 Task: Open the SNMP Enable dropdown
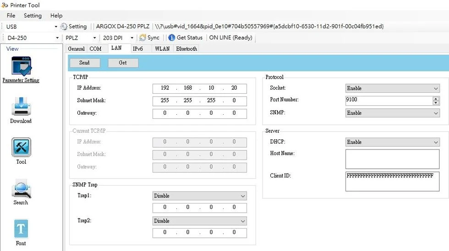(x=392, y=113)
